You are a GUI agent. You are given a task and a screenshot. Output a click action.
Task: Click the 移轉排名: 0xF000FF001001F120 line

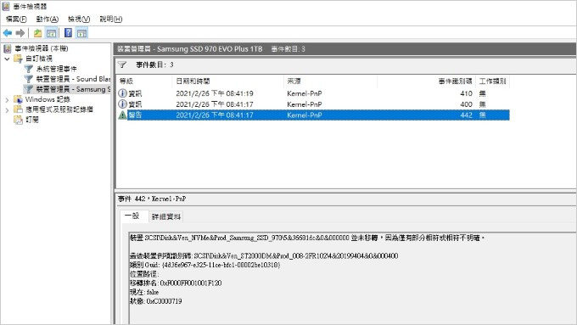176,283
